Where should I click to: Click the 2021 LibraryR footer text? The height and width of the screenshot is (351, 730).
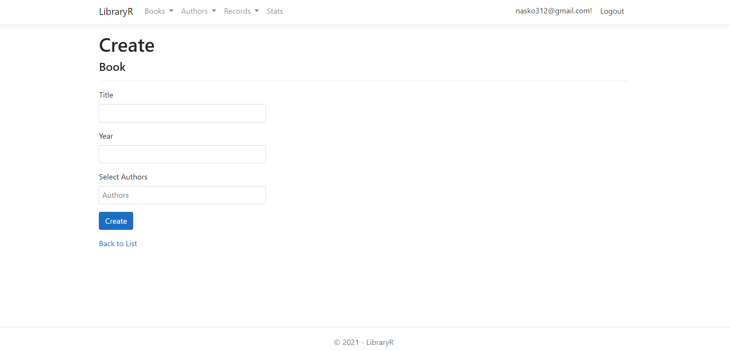(363, 342)
